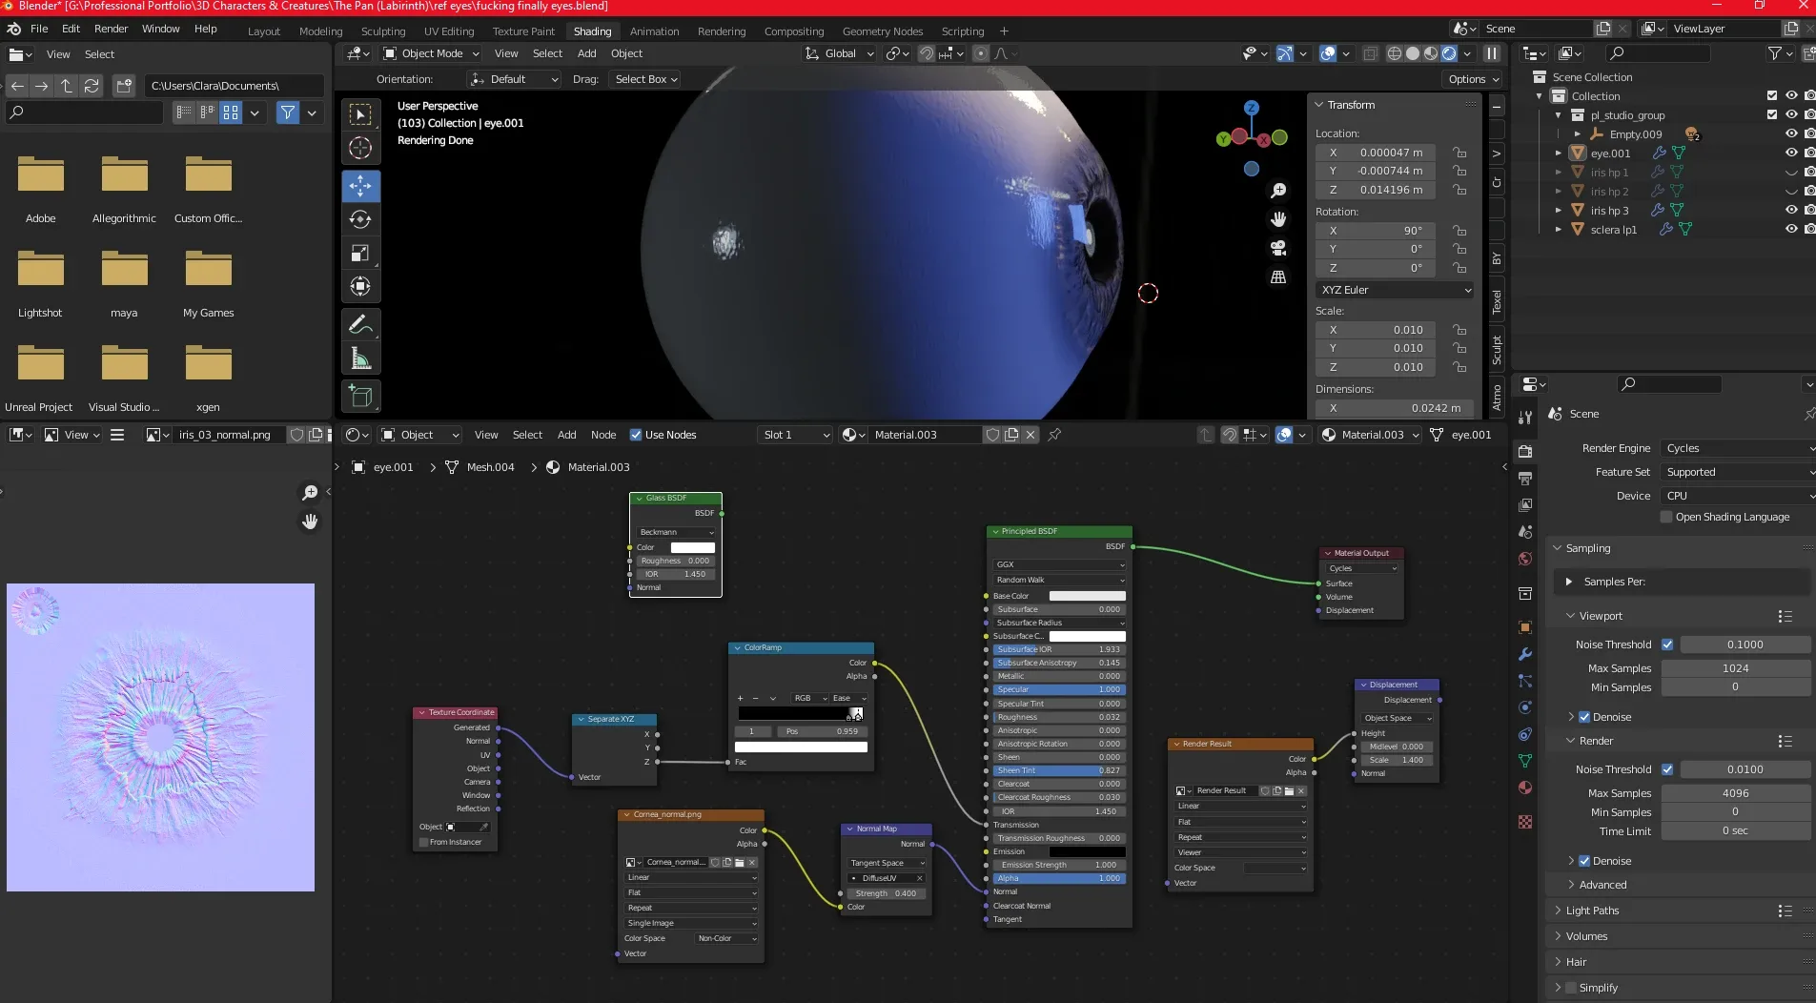Viewport: 1816px width, 1003px height.
Task: Toggle Viewport Noise Threshold checkbox
Action: (1667, 645)
